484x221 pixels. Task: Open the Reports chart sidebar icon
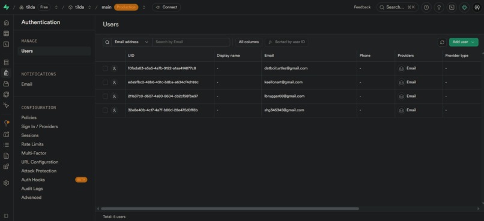[x=6, y=134]
